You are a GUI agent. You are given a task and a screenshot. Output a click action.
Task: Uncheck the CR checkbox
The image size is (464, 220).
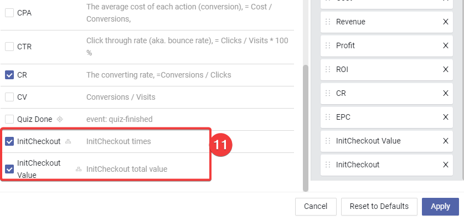pyautogui.click(x=9, y=75)
